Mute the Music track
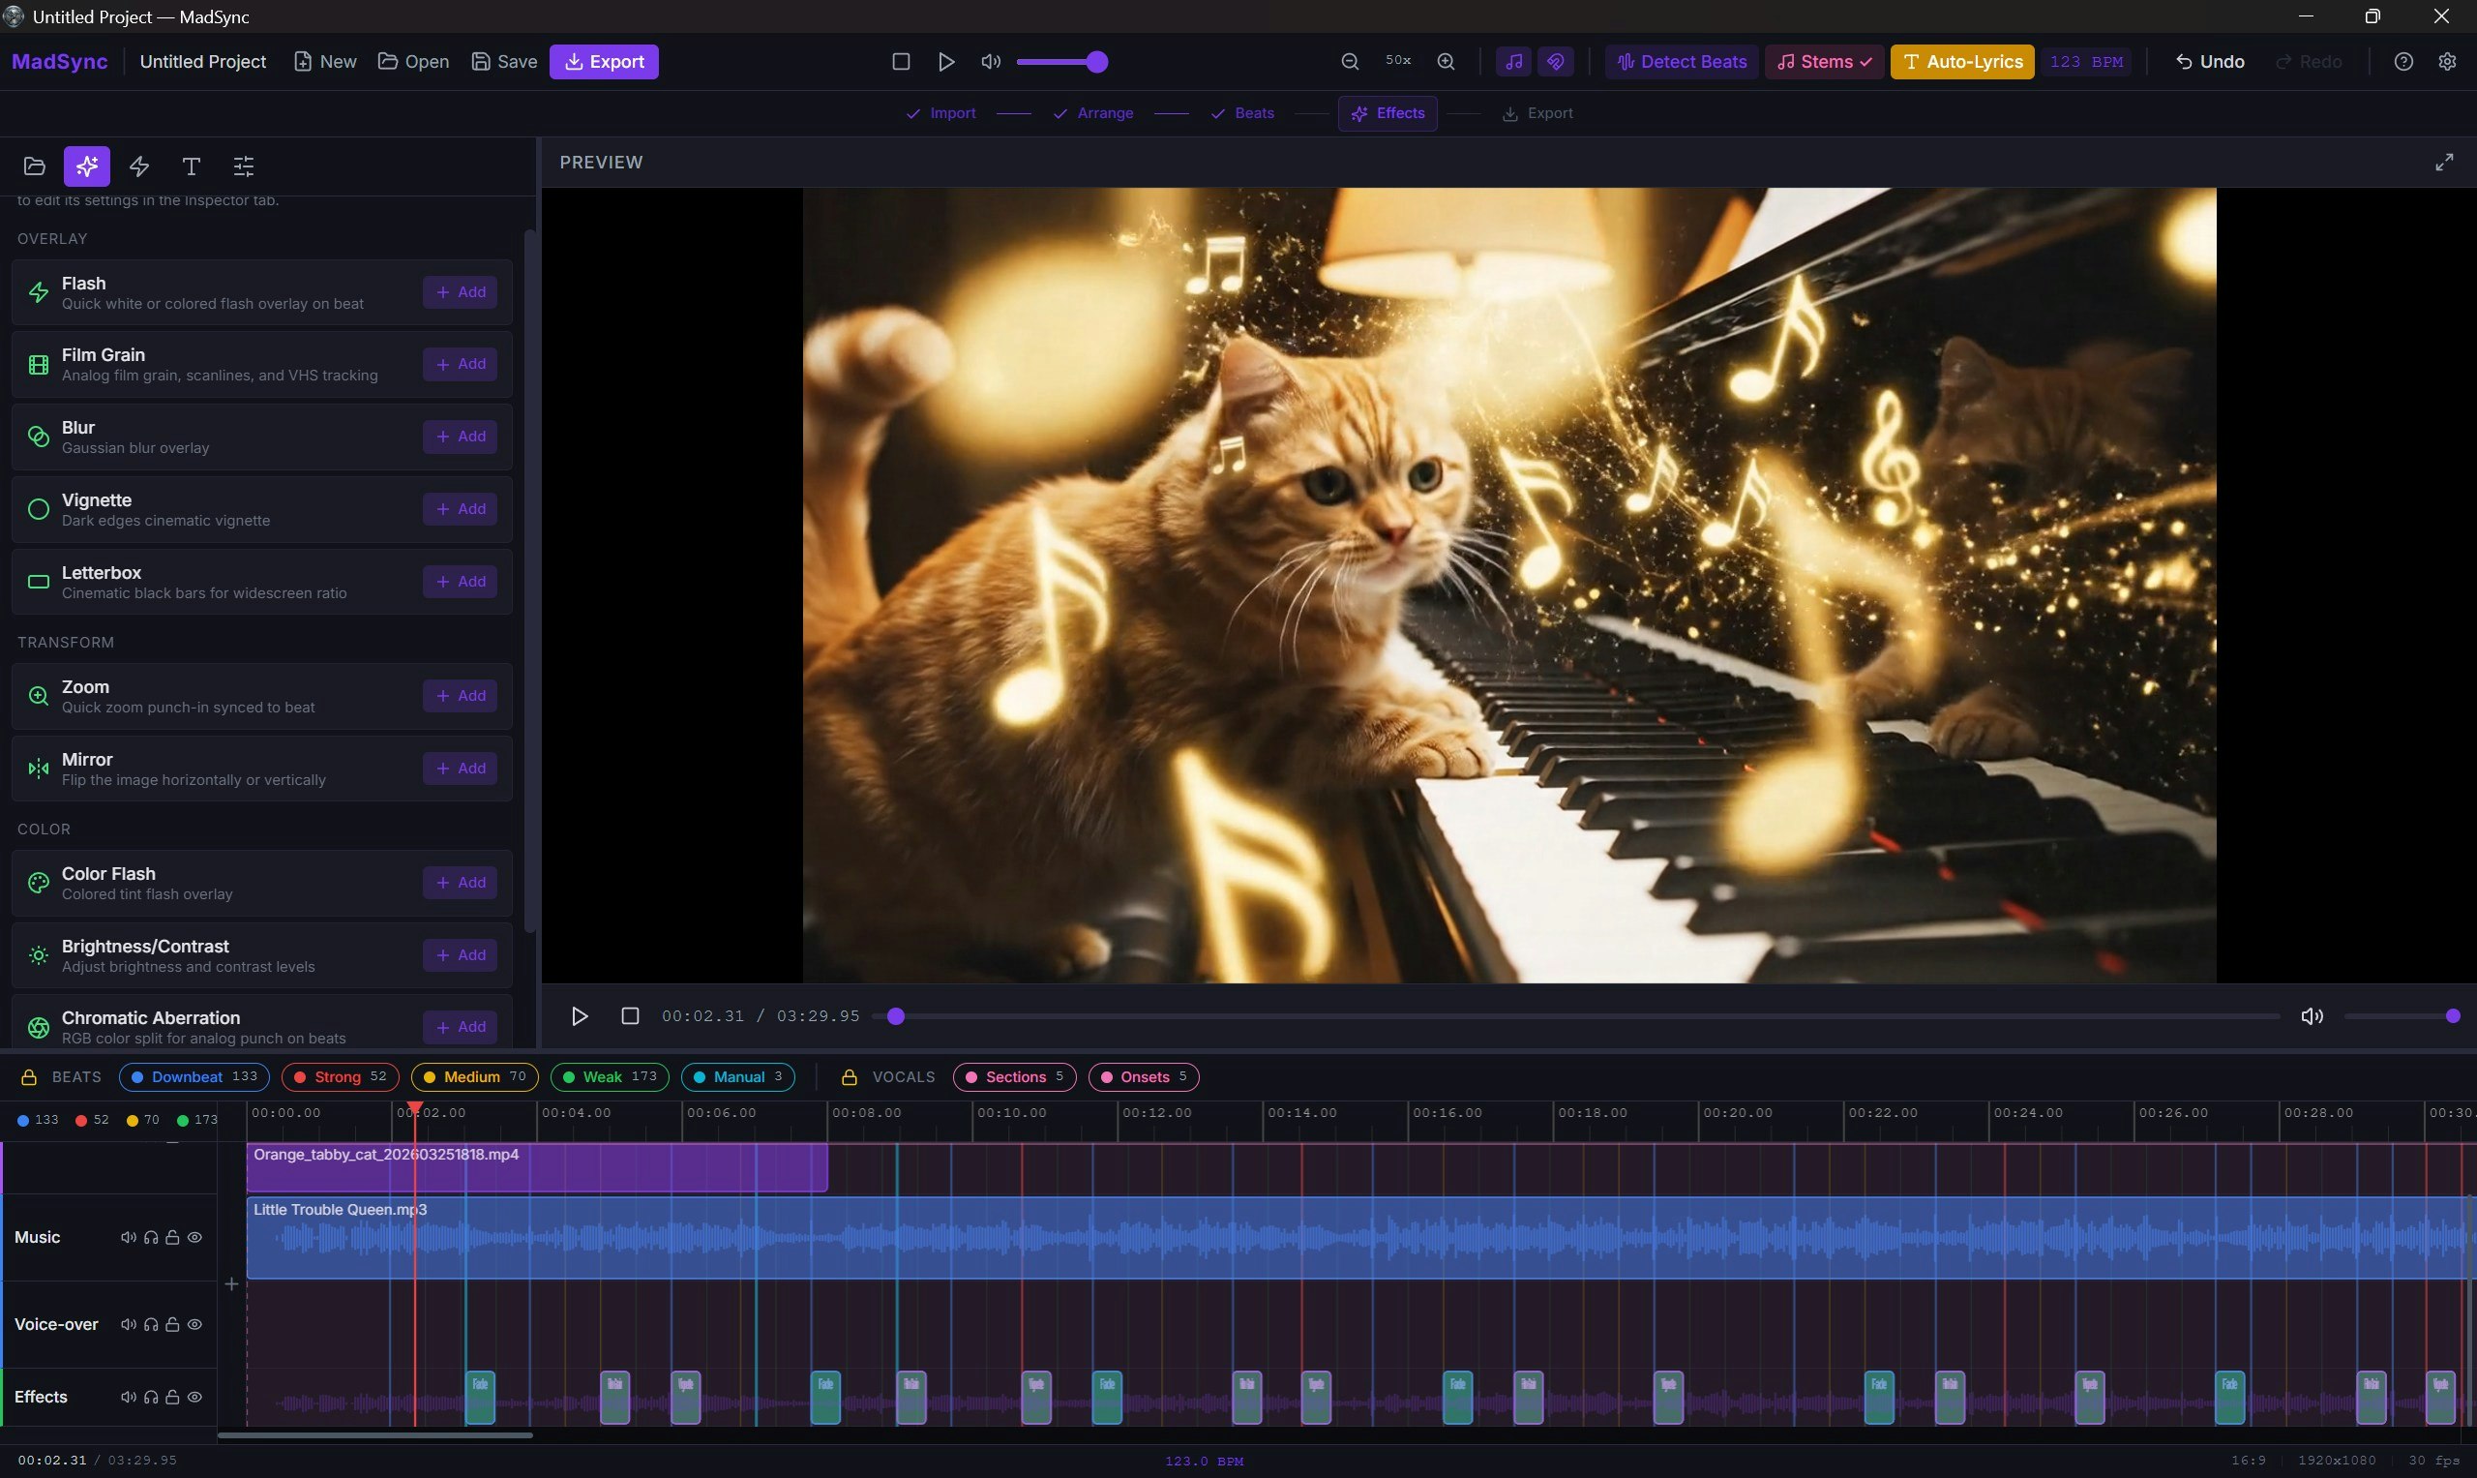Image resolution: width=2477 pixels, height=1478 pixels. (x=128, y=1237)
